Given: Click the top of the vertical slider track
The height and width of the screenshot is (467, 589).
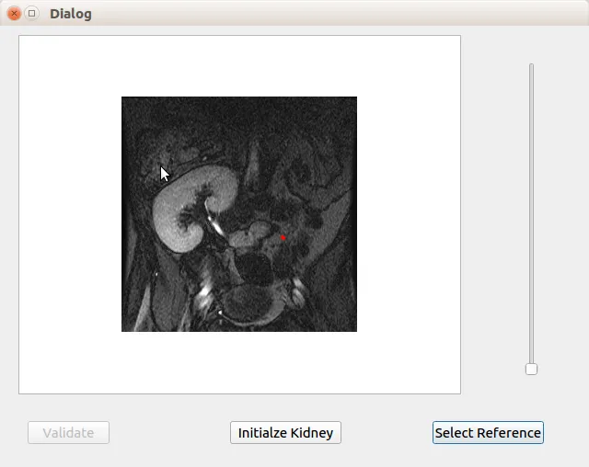Looking at the screenshot, I should 531,67.
